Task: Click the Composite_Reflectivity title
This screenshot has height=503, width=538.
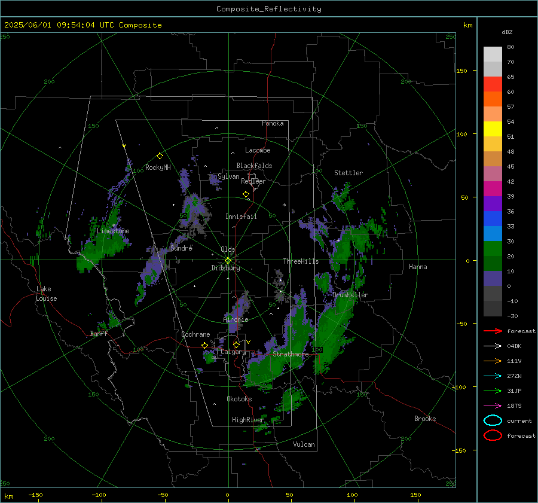Action: [x=269, y=9]
